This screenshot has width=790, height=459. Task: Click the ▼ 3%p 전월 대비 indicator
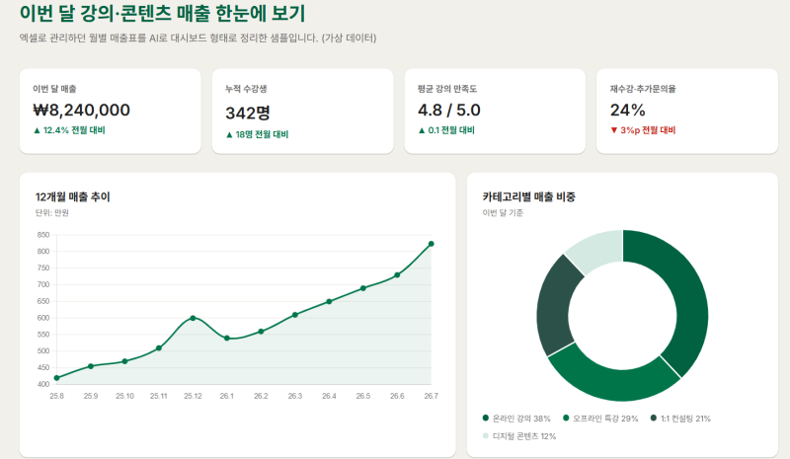point(643,130)
